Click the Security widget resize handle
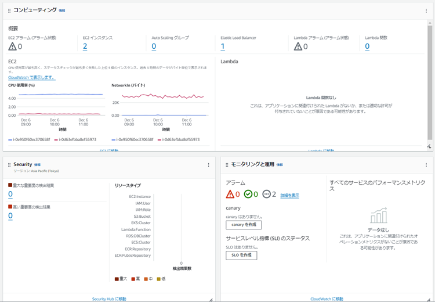 [211, 299]
